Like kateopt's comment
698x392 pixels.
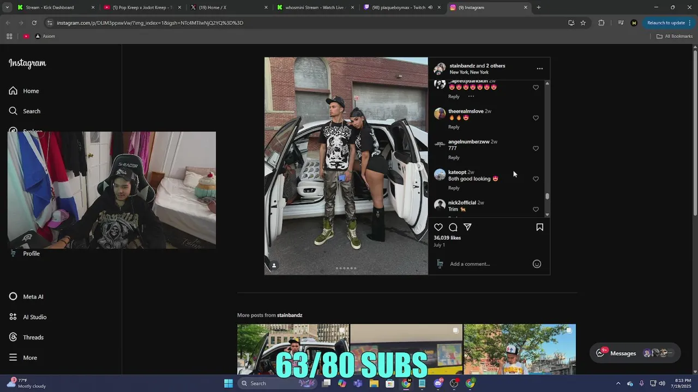click(x=535, y=179)
